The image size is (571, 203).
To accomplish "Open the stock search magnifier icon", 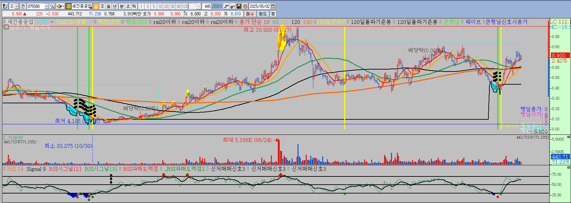I will click(x=52, y=6).
